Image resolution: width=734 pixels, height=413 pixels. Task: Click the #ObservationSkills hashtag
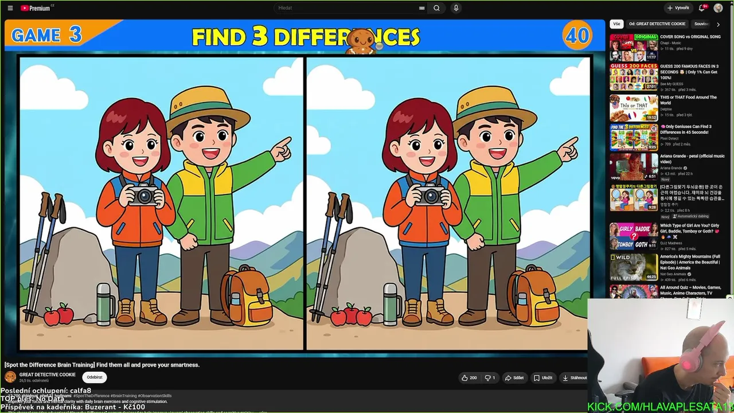coord(155,396)
